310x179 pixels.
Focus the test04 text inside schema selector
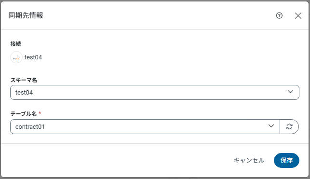pyautogui.click(x=24, y=93)
